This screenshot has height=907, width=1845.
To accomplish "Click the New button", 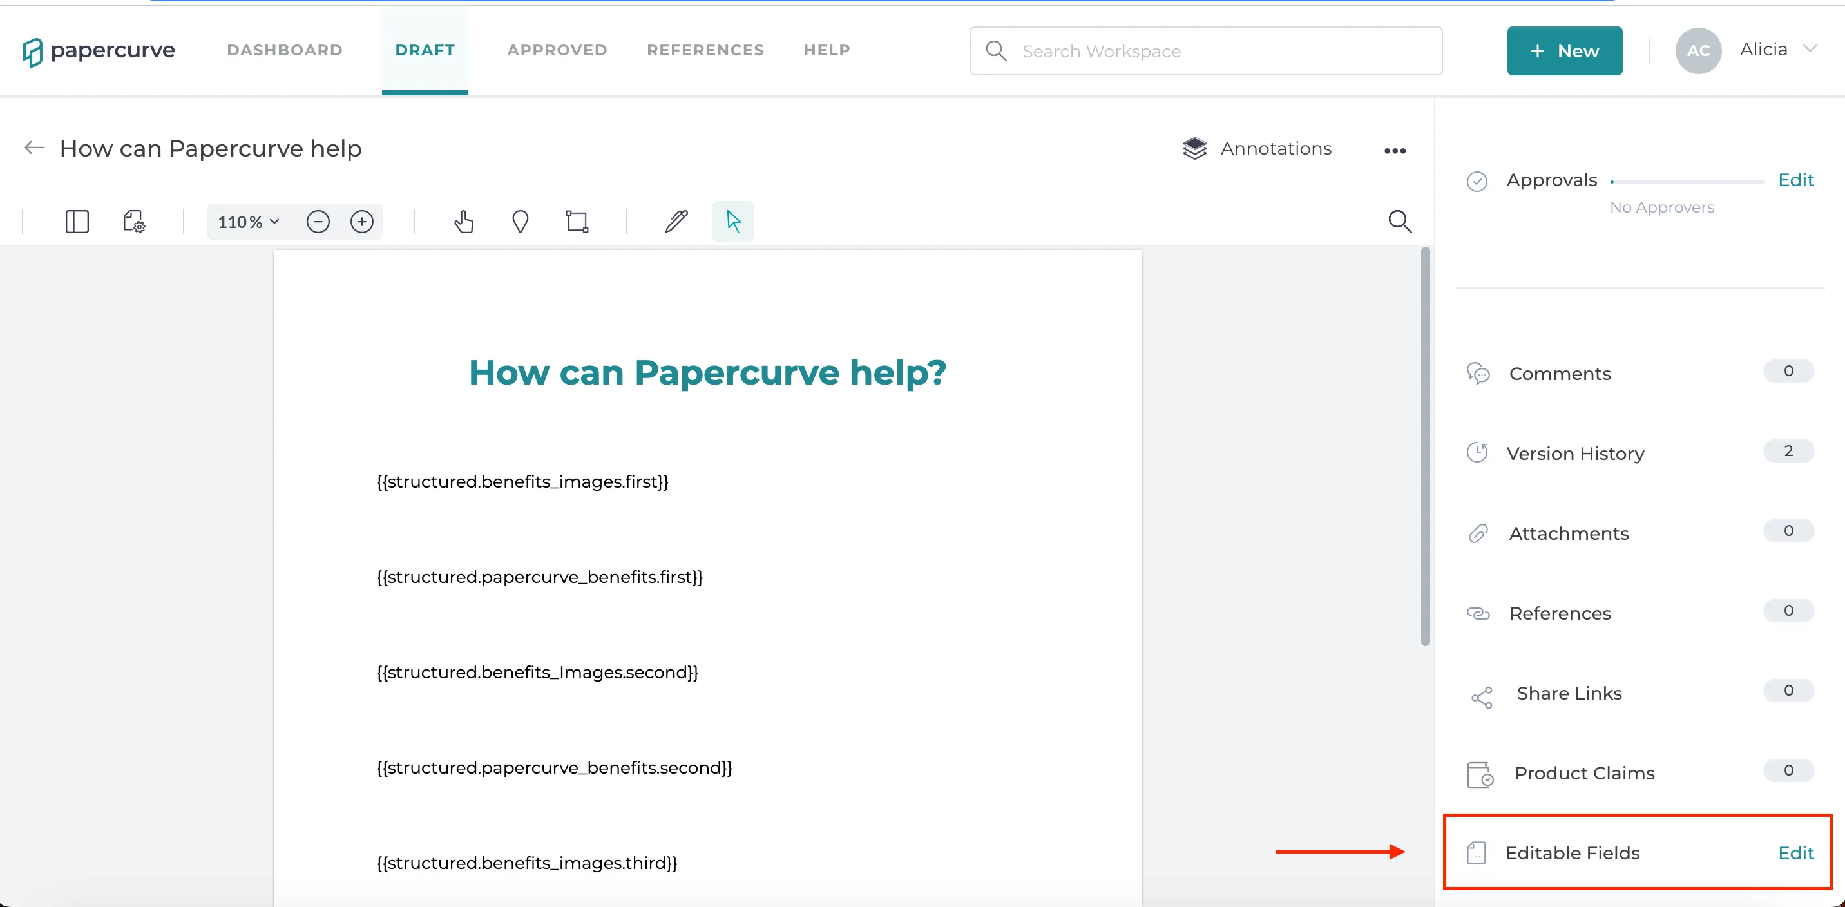I will pyautogui.click(x=1564, y=51).
